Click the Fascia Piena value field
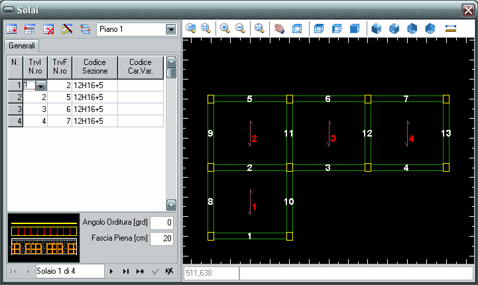This screenshot has width=478, height=285. 162,238
